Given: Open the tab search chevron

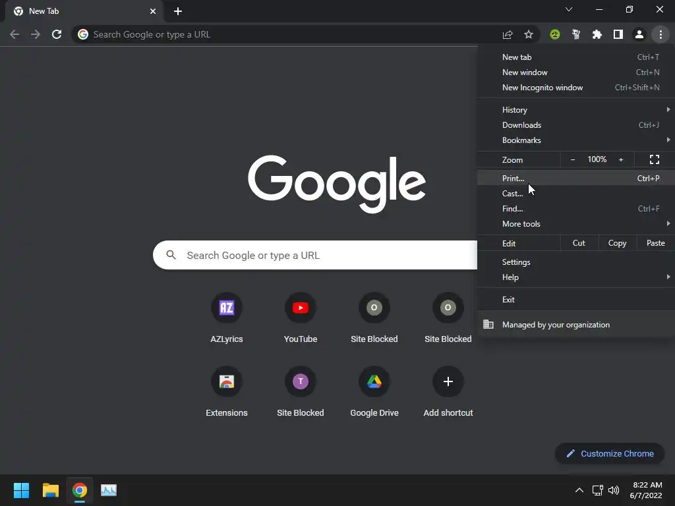Looking at the screenshot, I should click(569, 9).
